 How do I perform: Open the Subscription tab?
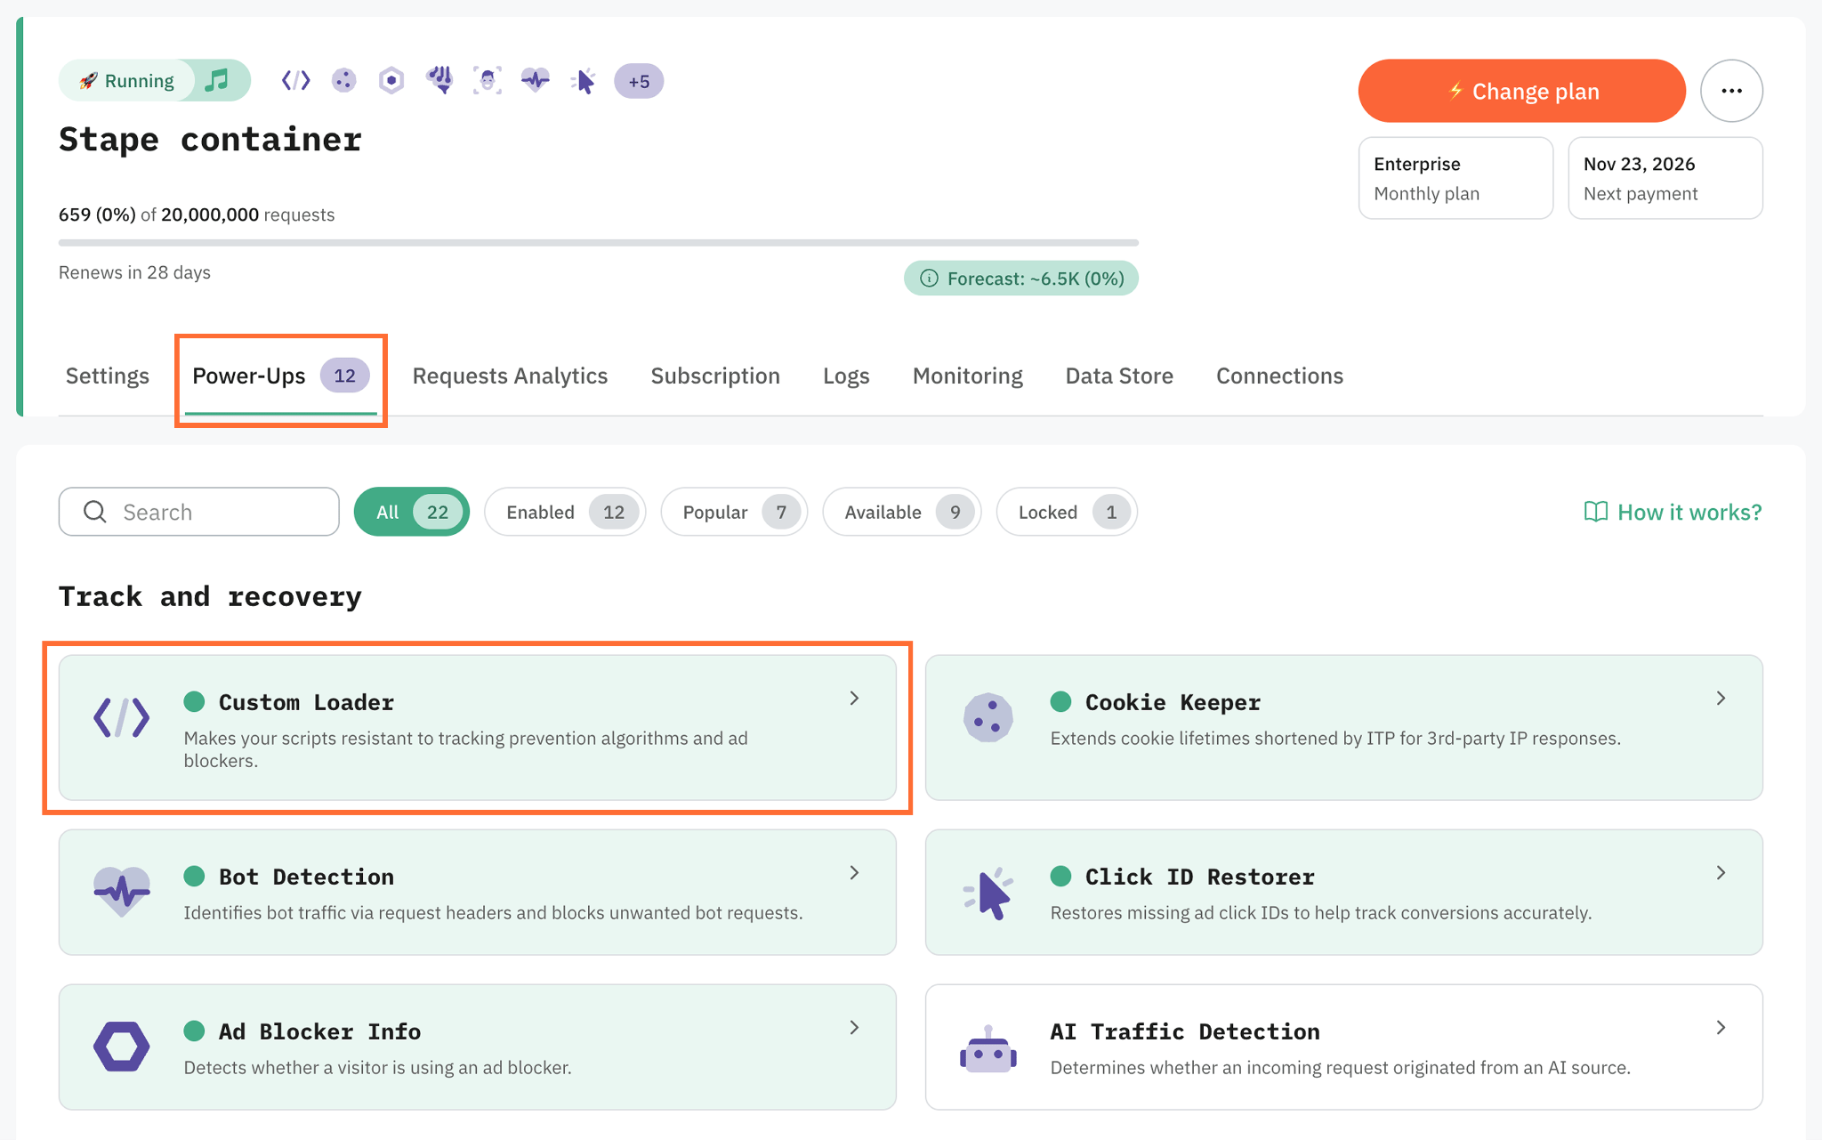pos(715,376)
